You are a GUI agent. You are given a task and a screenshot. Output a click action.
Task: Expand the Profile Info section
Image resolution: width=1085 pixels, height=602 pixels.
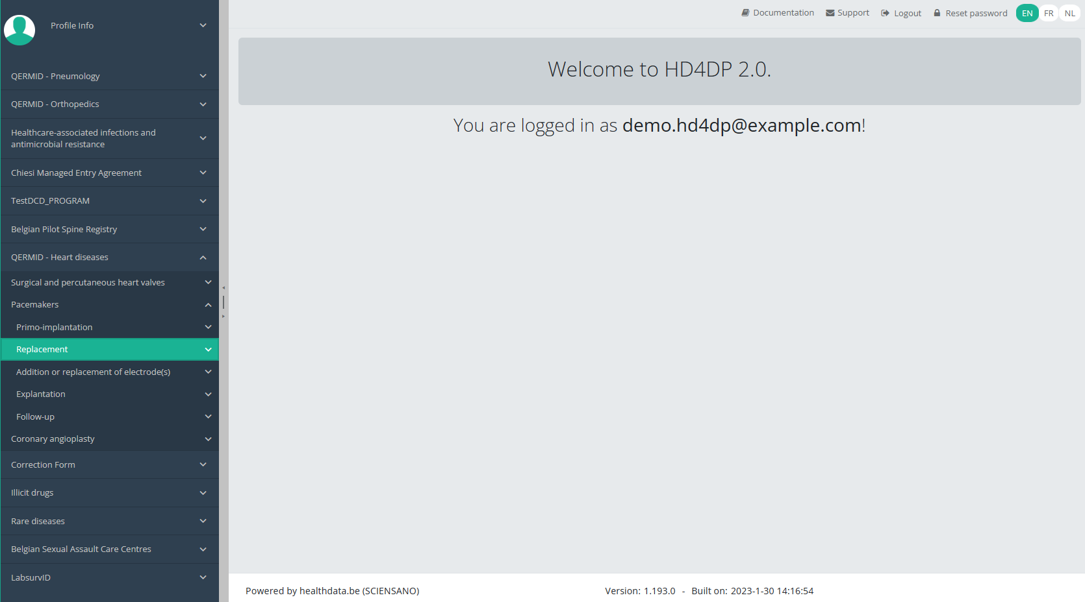[203, 25]
